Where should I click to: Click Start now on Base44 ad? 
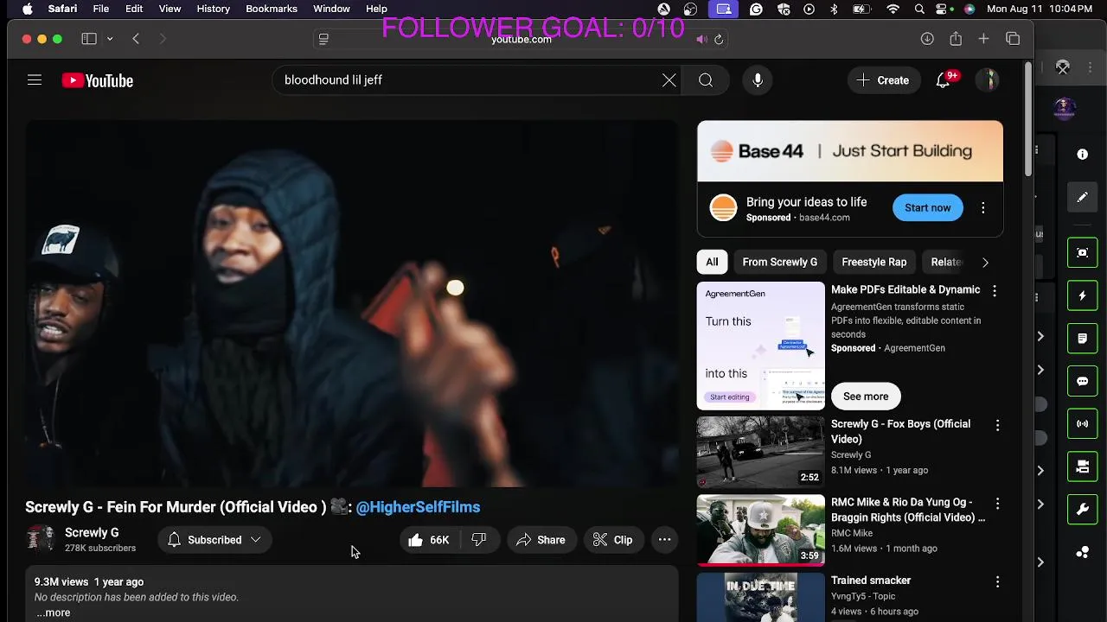coord(927,208)
